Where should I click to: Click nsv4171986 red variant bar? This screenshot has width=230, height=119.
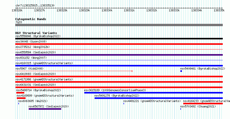coord(119,82)
